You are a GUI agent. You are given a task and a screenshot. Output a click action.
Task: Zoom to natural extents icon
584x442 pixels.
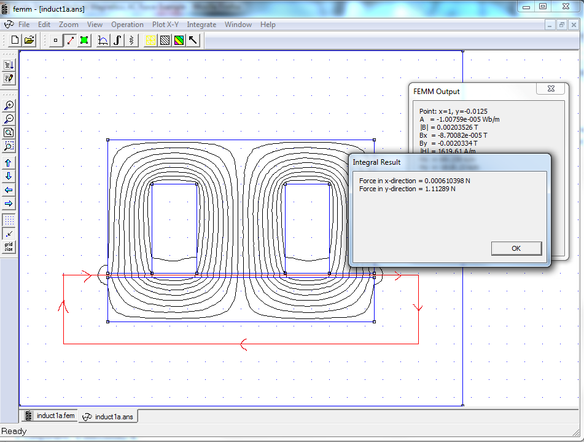[x=9, y=132]
